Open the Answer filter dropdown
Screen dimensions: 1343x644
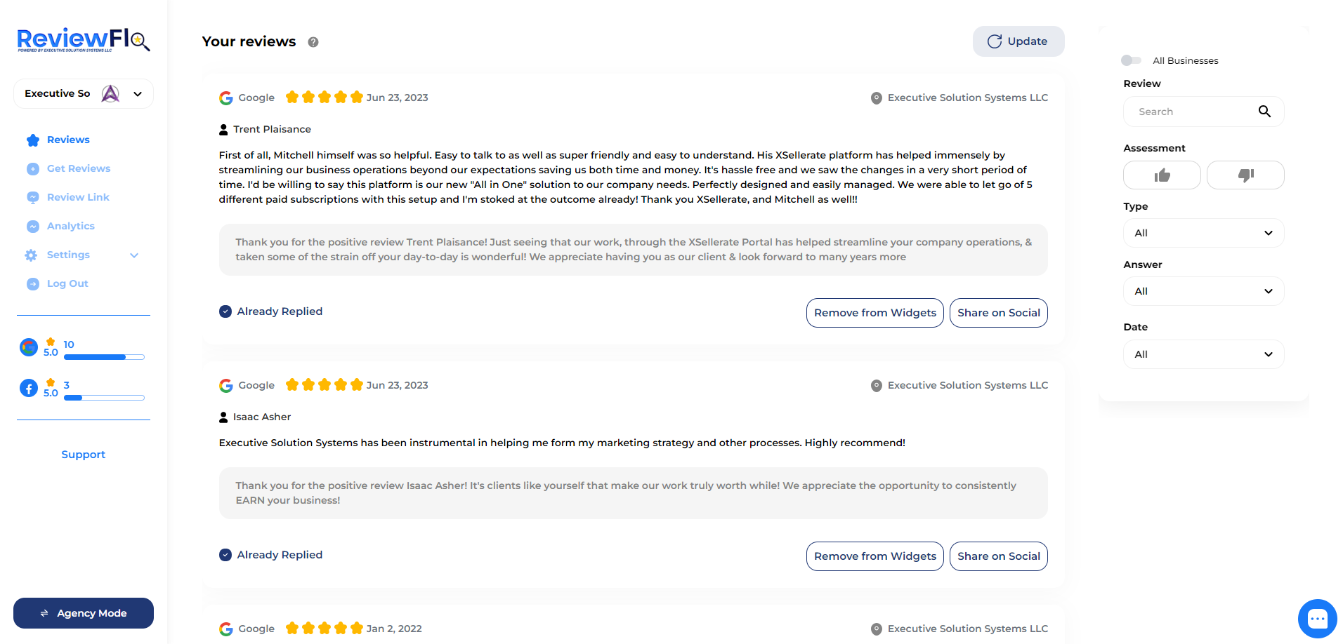click(1203, 291)
